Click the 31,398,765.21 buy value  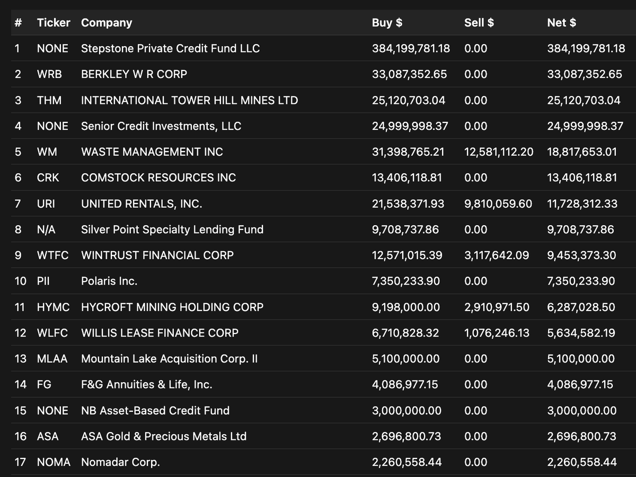(408, 152)
